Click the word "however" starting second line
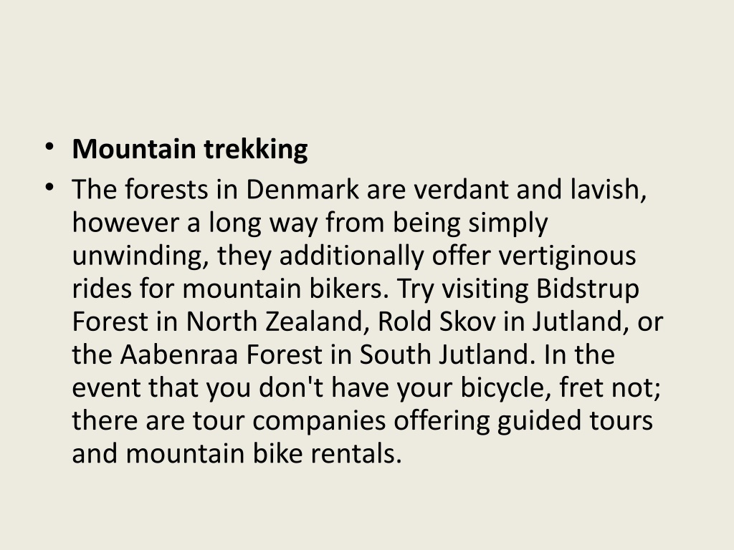This screenshot has width=734, height=550. click(125, 223)
